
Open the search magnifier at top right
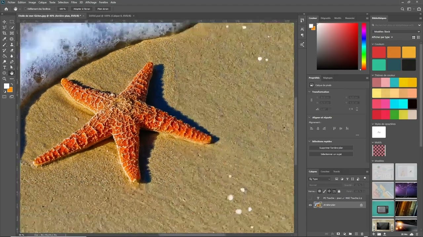tap(402, 9)
